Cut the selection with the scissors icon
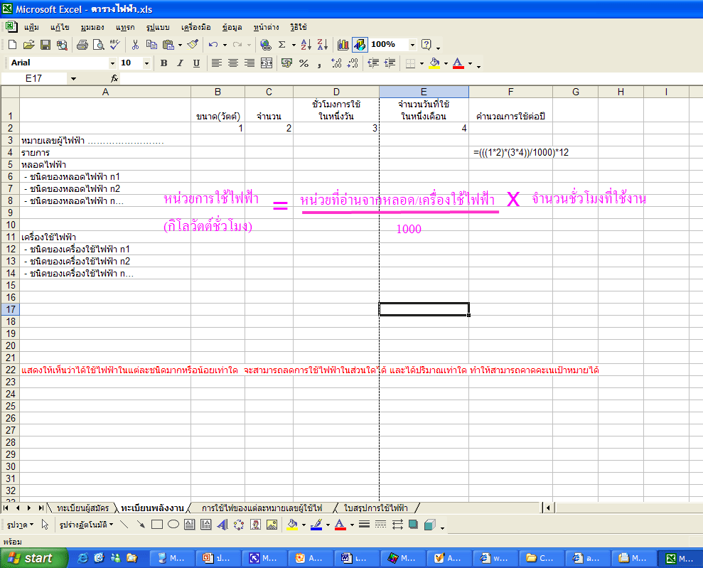The image size is (703, 568). point(135,44)
